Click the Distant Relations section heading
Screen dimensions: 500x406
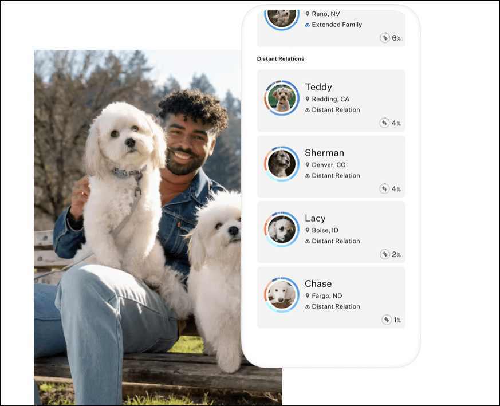280,58
